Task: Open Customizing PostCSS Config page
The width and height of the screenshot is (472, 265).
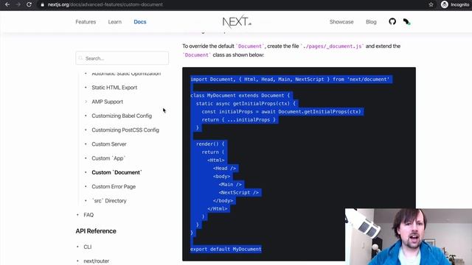Action: 125,130
